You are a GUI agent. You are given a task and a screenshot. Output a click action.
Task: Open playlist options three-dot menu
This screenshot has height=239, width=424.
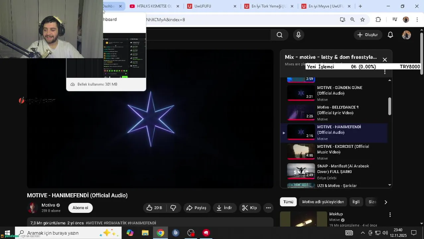385,72
